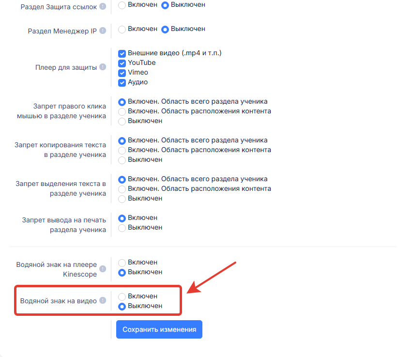Select Выключен for print output restriction
The height and width of the screenshot is (357, 398).
122,228
